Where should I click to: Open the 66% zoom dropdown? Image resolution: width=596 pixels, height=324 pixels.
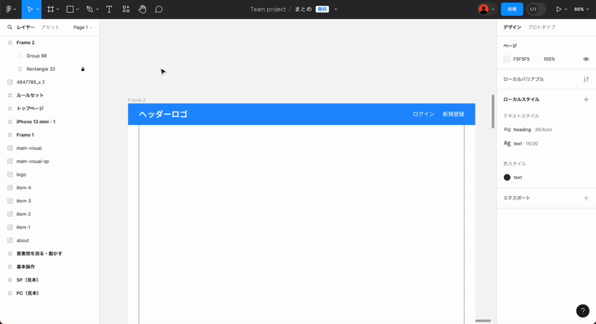[x=581, y=9]
